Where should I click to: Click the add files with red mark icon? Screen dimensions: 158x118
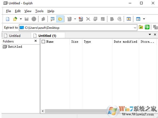tap(81, 19)
